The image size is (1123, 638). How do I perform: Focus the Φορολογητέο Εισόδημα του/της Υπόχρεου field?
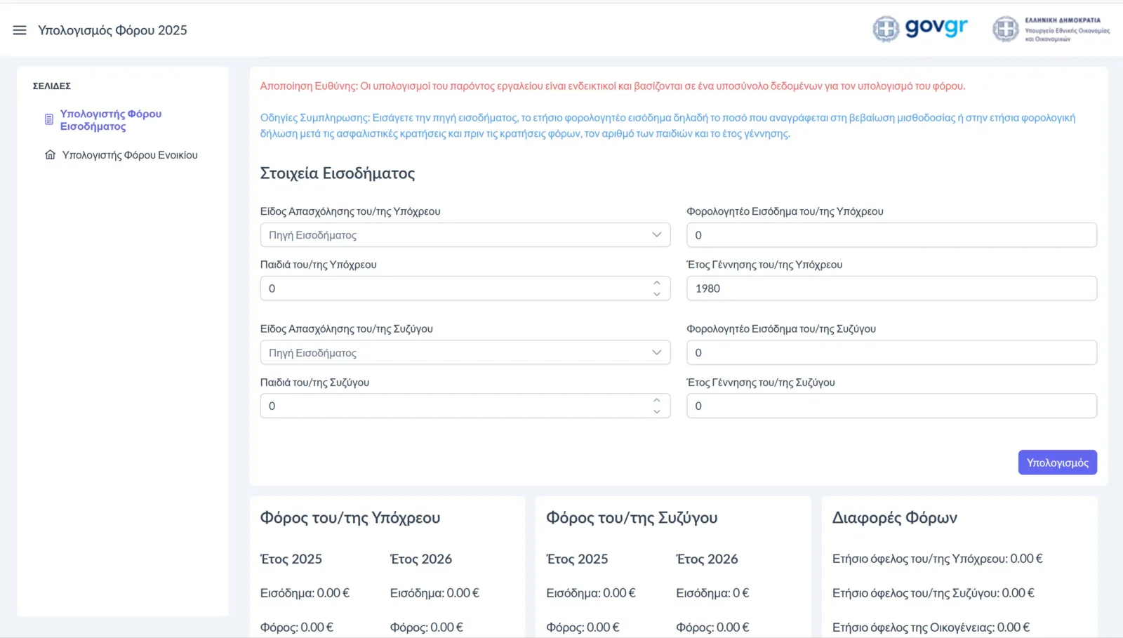pyautogui.click(x=891, y=235)
